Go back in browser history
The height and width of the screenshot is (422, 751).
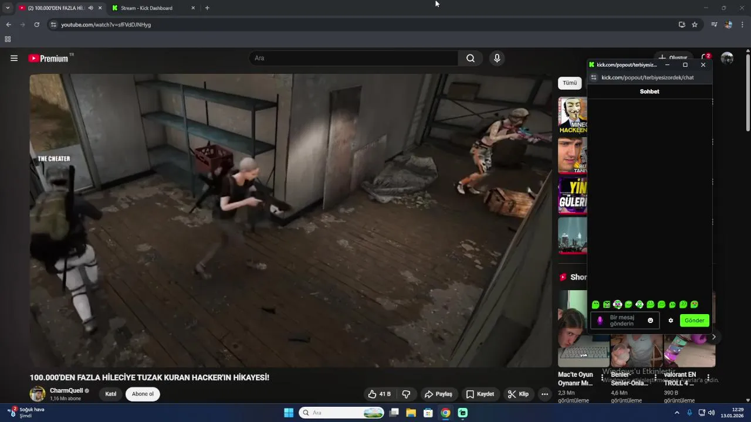click(8, 25)
